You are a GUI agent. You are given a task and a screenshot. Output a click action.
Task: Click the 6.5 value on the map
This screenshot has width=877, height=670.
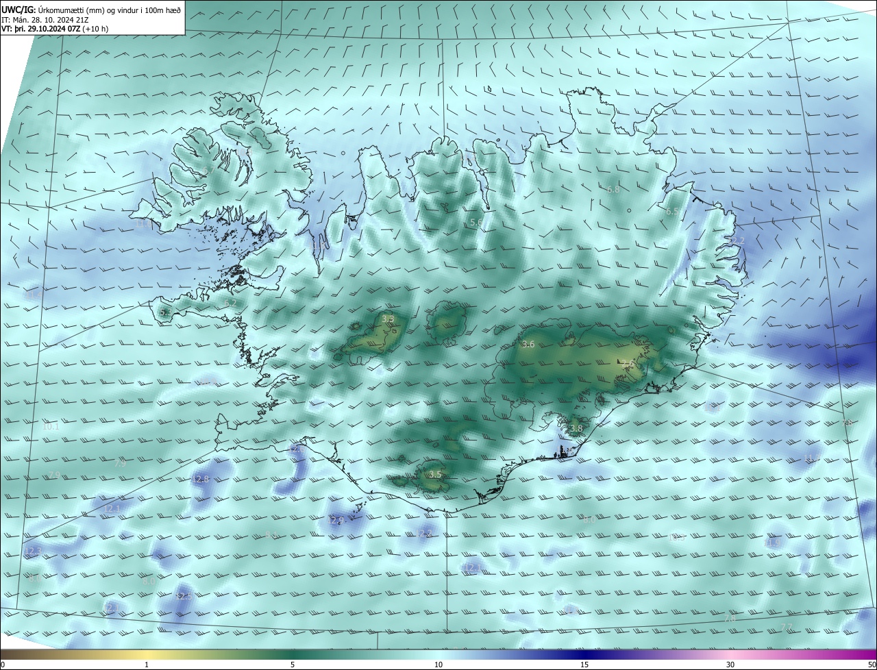point(672,212)
